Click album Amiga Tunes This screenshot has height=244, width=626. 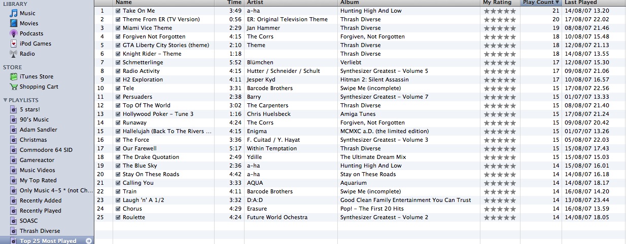[x=359, y=114]
